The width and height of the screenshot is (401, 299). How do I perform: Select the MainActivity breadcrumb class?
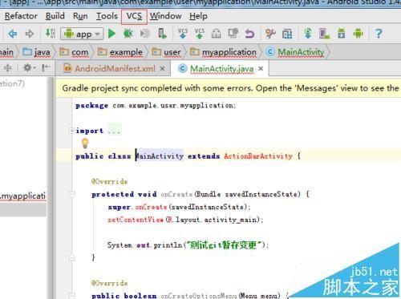296,52
